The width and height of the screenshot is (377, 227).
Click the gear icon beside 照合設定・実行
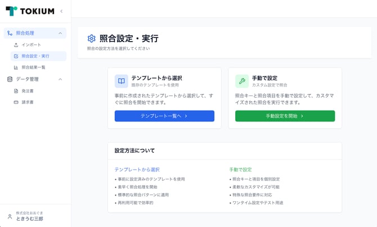(x=92, y=39)
